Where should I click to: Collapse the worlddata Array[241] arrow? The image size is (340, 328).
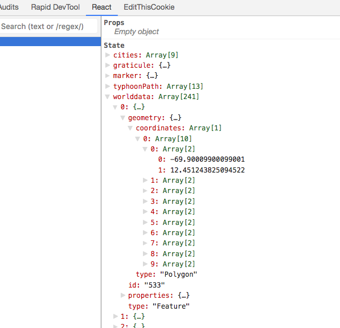click(107, 97)
